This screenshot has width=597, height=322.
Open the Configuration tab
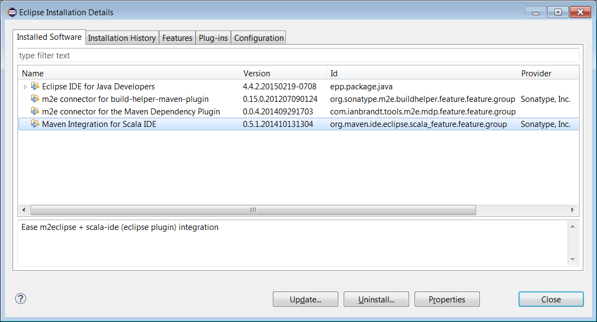(259, 38)
